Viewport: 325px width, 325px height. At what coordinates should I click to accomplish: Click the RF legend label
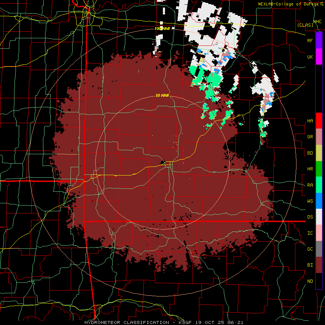pos(310,40)
